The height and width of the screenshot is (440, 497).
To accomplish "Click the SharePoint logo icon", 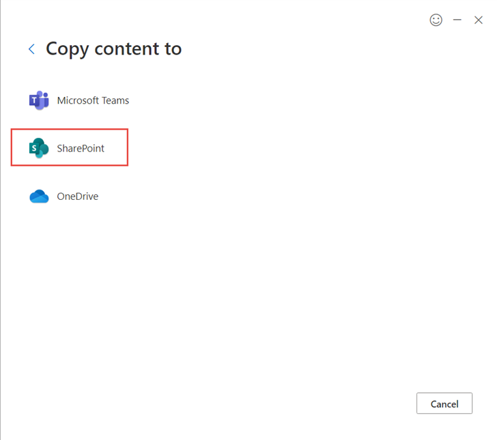I will [x=39, y=148].
